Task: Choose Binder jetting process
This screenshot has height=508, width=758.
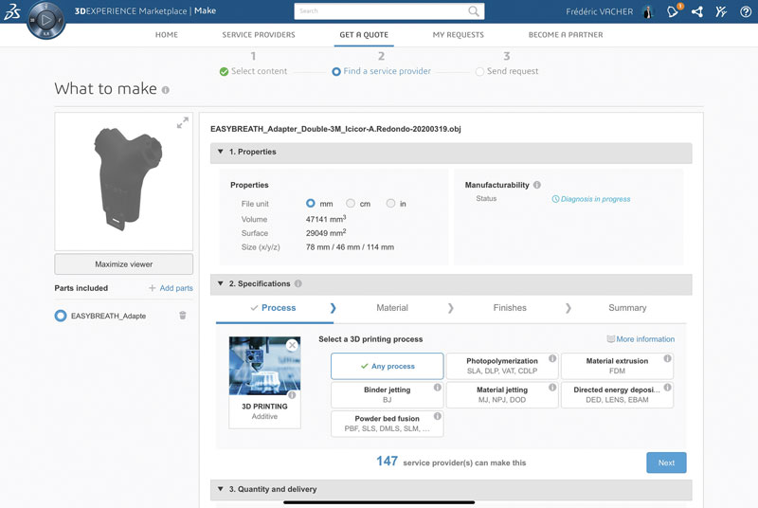Action: tap(388, 395)
